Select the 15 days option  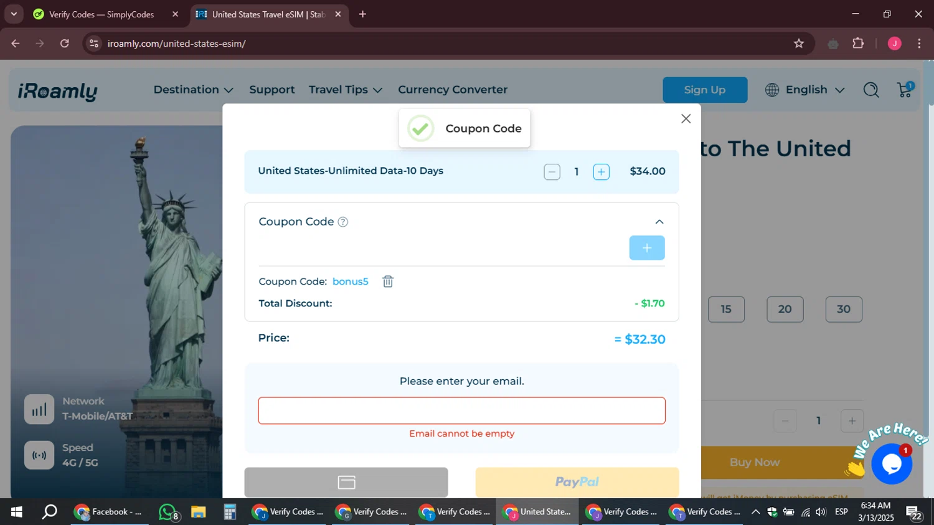coord(726,310)
